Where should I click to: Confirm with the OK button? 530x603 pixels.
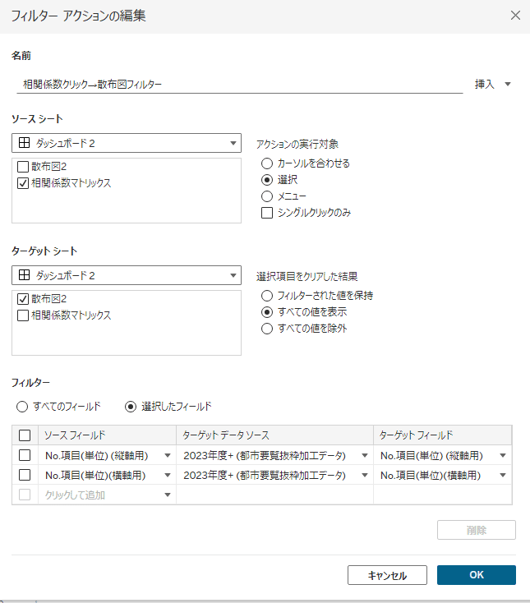[x=476, y=575]
